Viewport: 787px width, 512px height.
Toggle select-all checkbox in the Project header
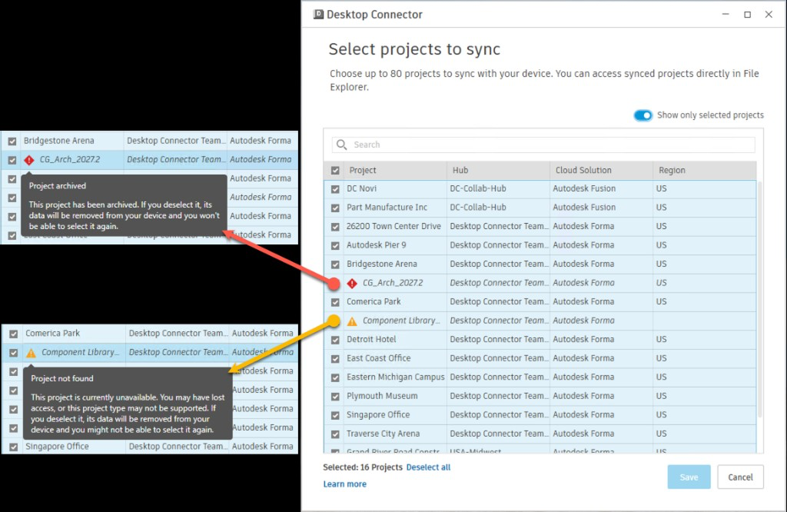tap(335, 171)
